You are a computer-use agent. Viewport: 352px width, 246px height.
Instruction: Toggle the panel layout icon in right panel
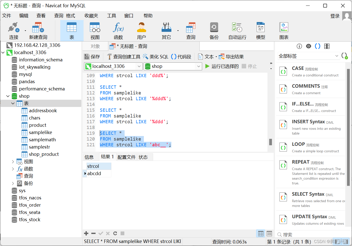[x=327, y=46]
